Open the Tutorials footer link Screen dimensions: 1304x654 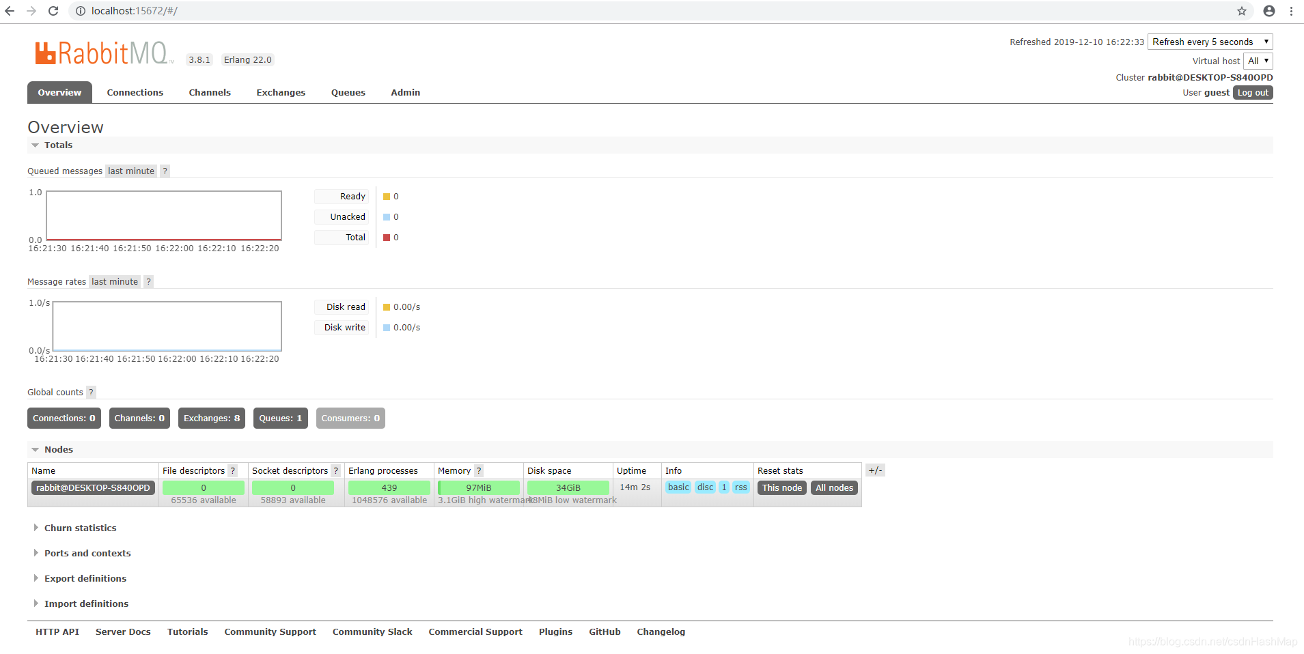click(x=187, y=632)
